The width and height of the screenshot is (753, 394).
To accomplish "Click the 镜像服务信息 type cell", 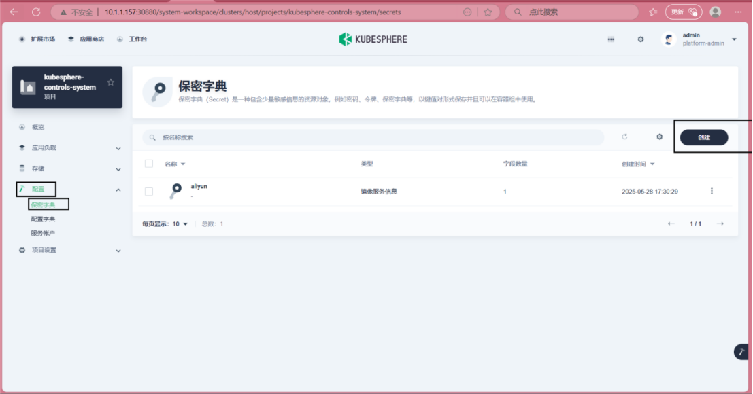I will click(379, 192).
